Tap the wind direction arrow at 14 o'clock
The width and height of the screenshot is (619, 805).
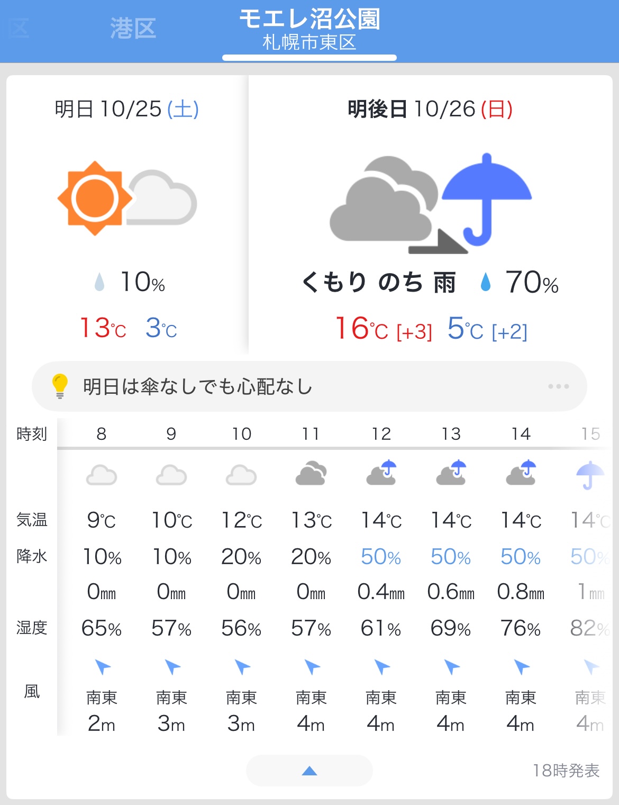(x=521, y=667)
